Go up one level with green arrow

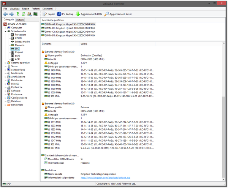pyautogui.click(x=18, y=14)
